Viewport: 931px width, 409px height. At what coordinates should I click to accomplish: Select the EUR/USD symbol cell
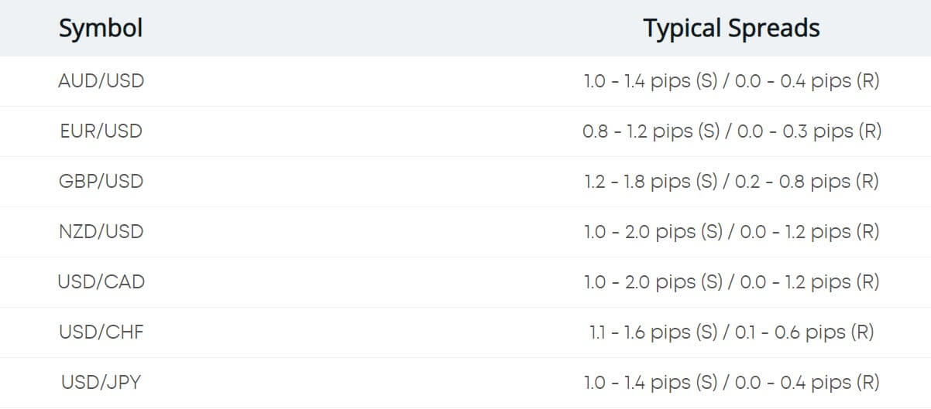point(101,131)
